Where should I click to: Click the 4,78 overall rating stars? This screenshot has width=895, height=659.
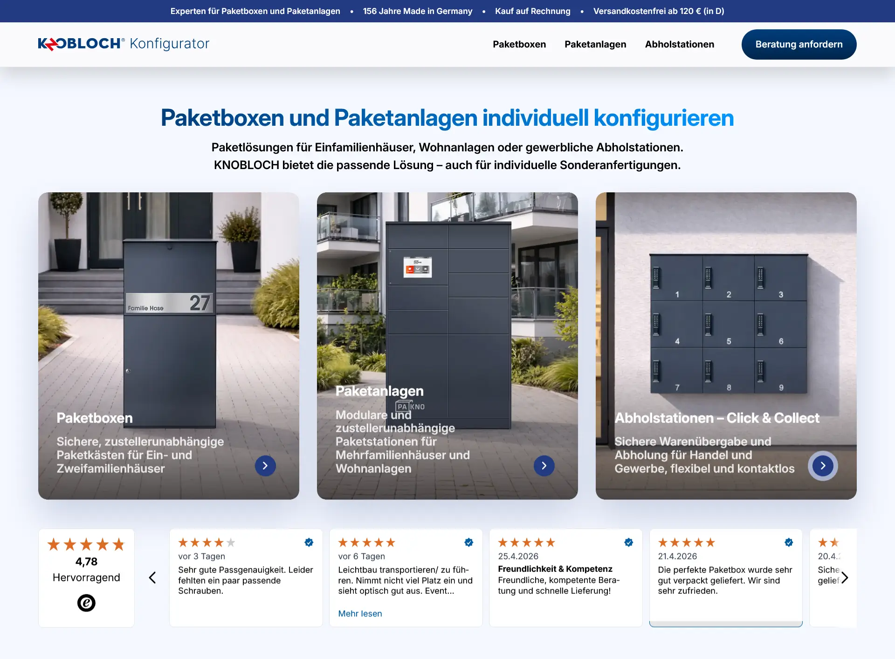click(x=86, y=544)
